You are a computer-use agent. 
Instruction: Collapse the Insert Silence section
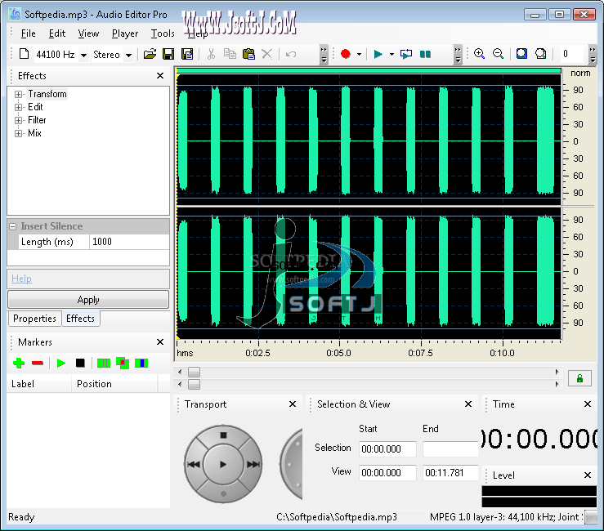click(x=13, y=226)
